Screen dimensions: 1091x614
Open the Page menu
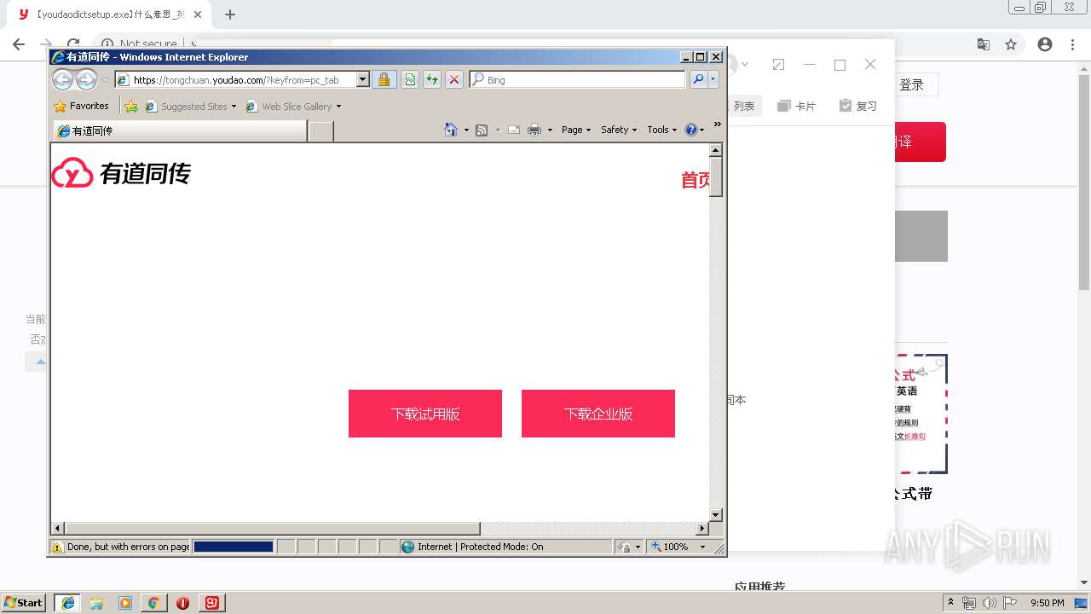[576, 130]
